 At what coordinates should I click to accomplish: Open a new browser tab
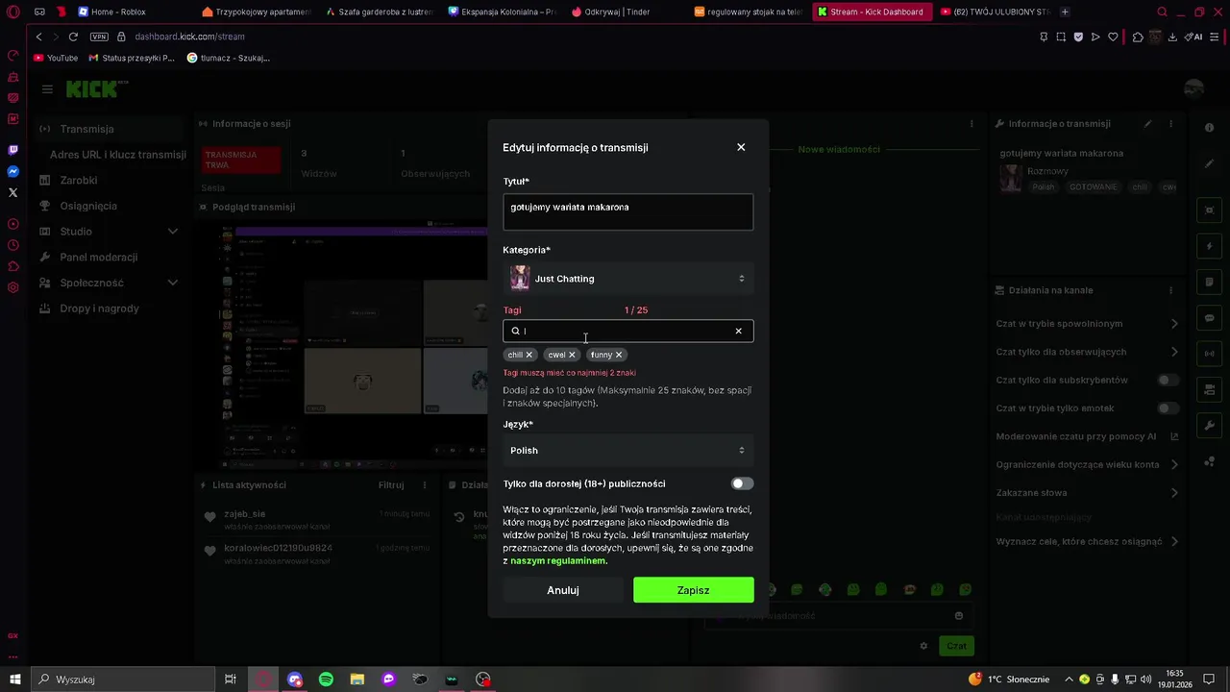[1065, 12]
